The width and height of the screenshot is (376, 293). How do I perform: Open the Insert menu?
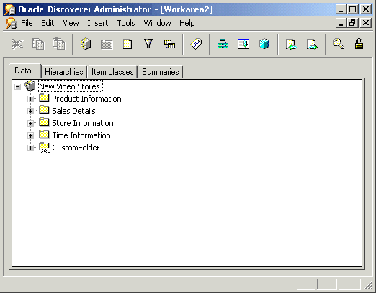(98, 23)
